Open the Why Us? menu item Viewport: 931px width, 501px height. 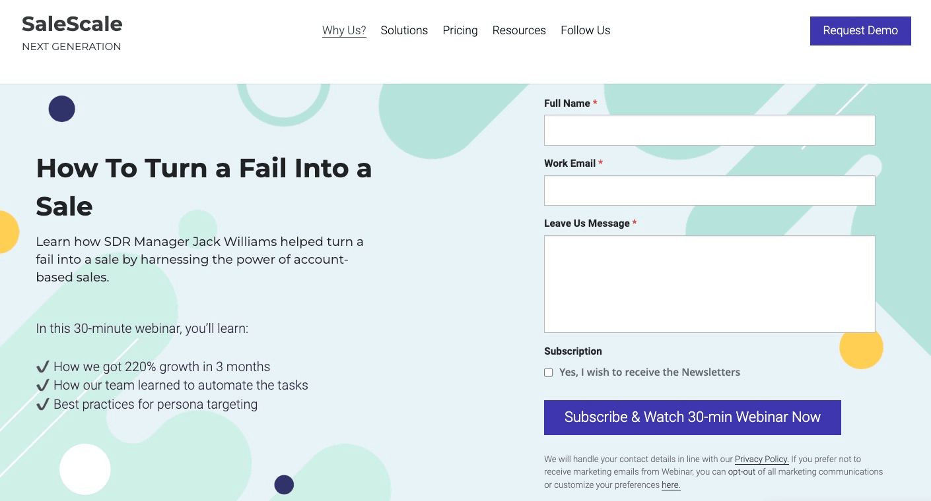click(344, 30)
